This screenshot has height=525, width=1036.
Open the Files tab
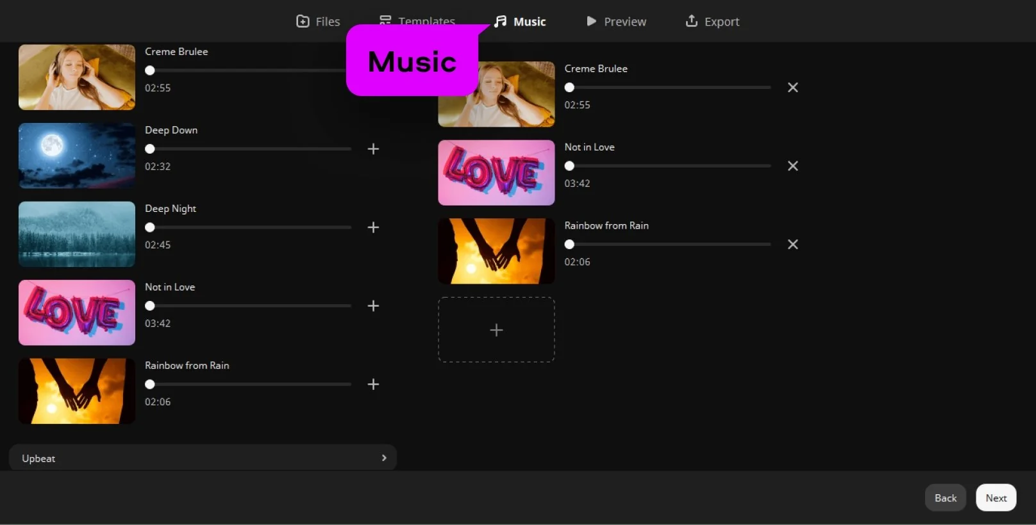coord(318,22)
